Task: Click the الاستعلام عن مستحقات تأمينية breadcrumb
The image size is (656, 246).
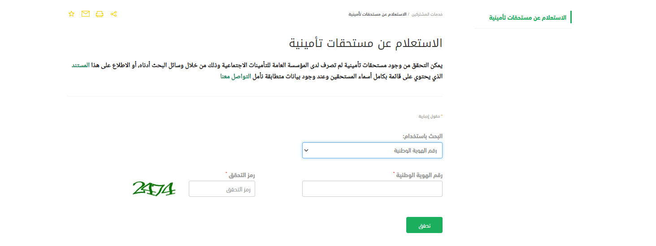Action: click(x=378, y=14)
